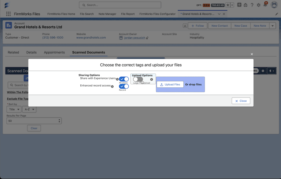This screenshot has width=281, height=179.
Task: Close the Grand Hotels & Resorts tab
Action: pos(224,14)
